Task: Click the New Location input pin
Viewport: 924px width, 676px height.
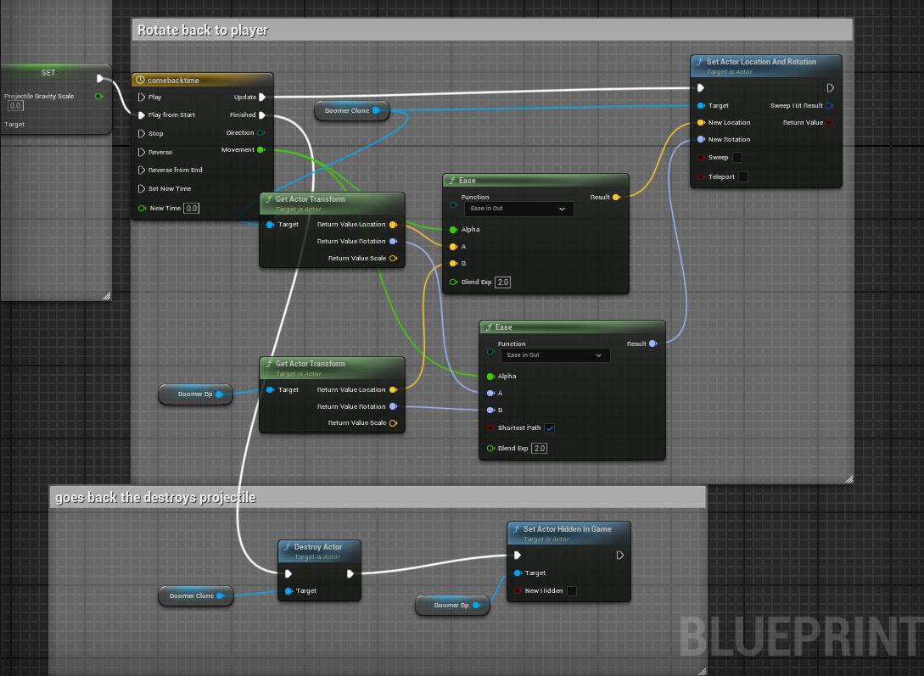Action: tap(701, 123)
